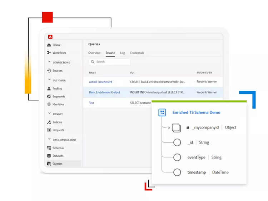Click the Datasets database icon

pos(49,156)
